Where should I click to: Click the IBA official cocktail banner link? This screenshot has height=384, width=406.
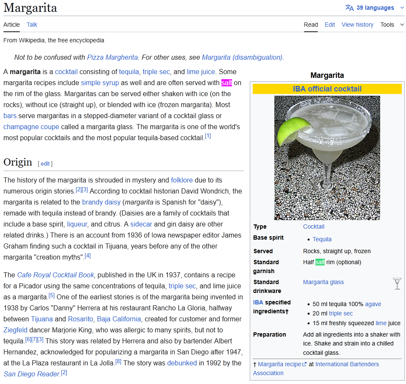[x=327, y=89]
